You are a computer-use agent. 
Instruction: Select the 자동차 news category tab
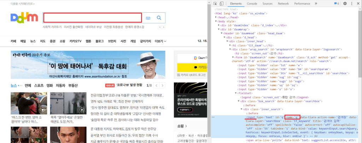[60, 86]
